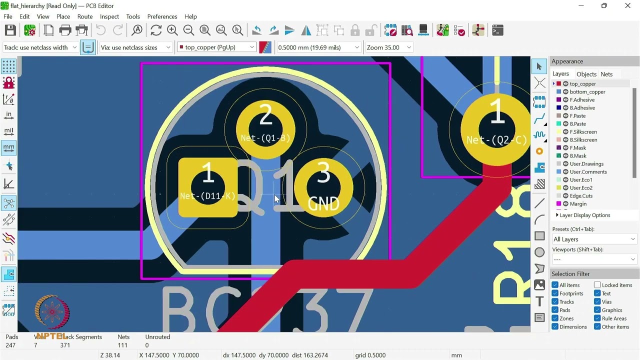Uncheck Vias in Selection Filter
Screen dimensions: 640x360
(x=597, y=301)
